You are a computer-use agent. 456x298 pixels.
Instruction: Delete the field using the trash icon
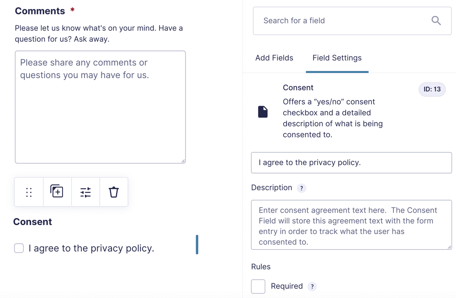(x=114, y=192)
